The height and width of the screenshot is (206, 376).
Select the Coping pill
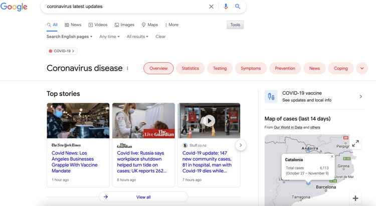[x=341, y=68]
